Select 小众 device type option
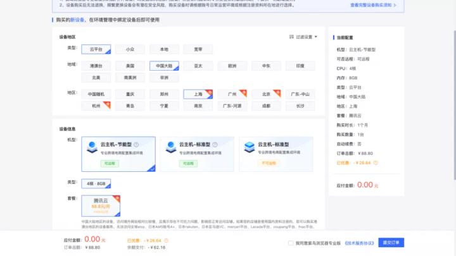The height and width of the screenshot is (256, 456). pyautogui.click(x=130, y=49)
